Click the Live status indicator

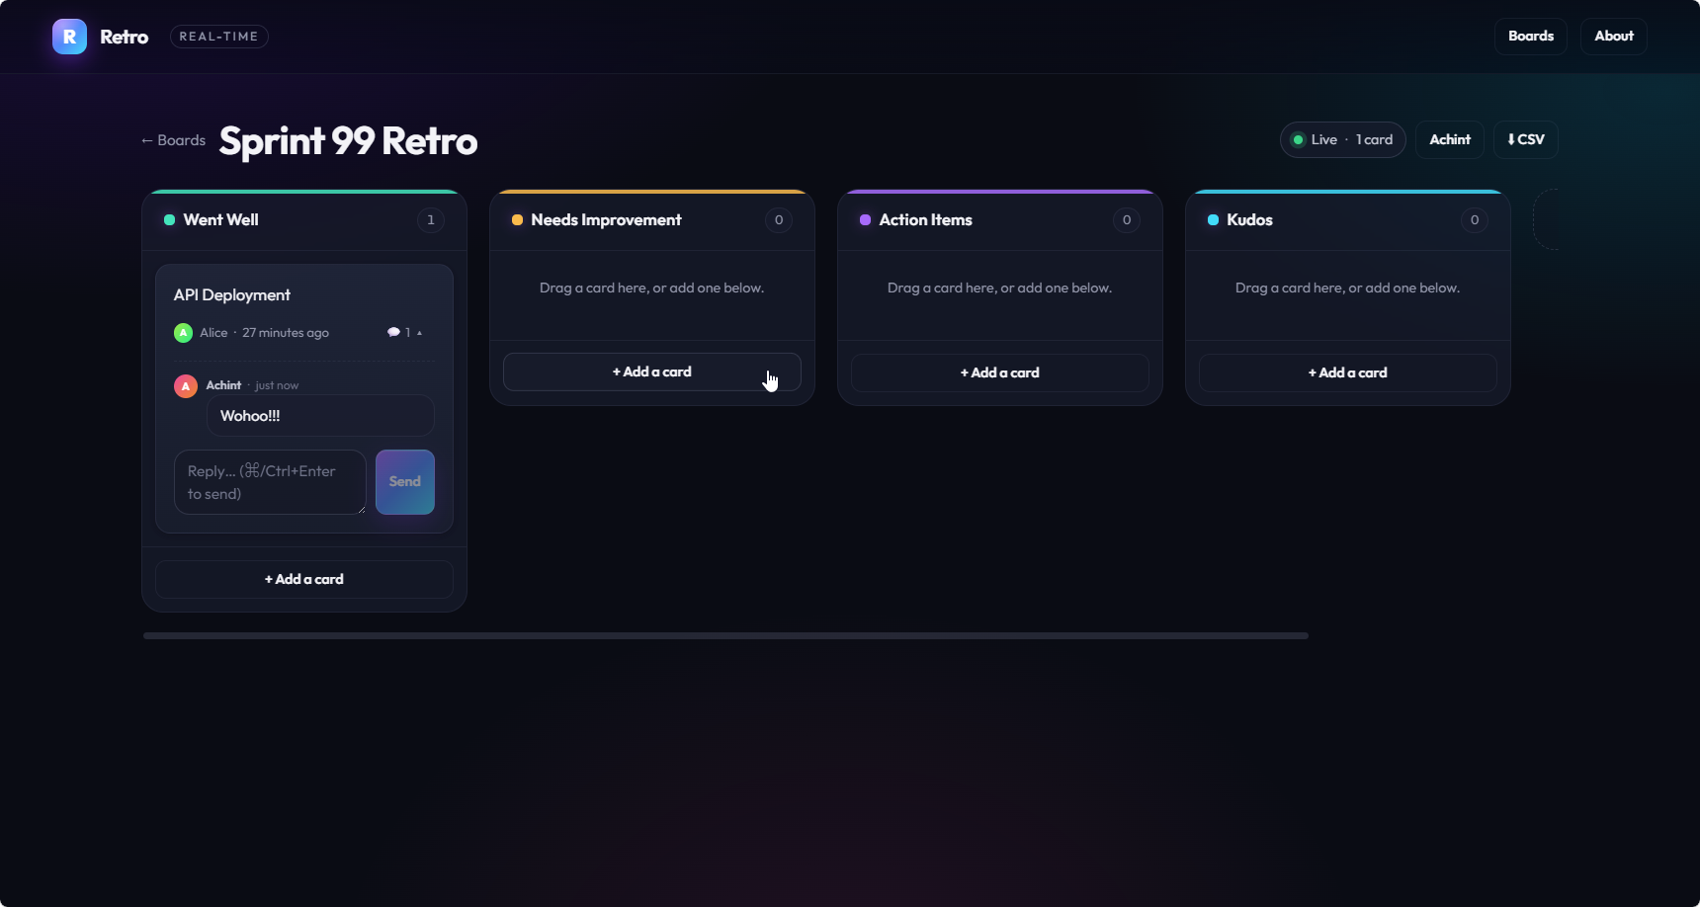pos(1342,139)
